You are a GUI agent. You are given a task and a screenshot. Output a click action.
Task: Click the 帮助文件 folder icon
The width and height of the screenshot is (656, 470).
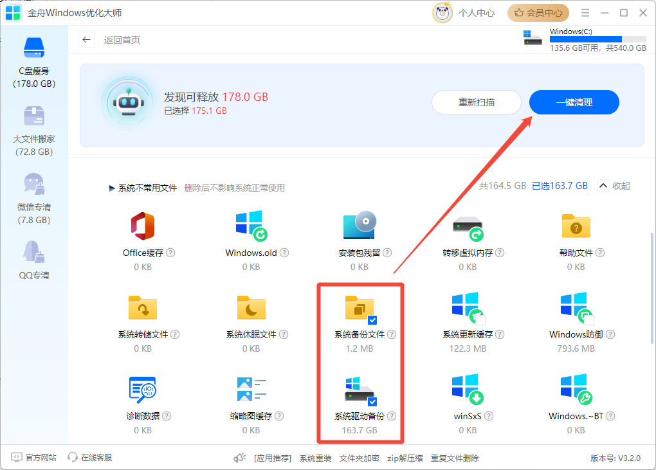coord(576,226)
